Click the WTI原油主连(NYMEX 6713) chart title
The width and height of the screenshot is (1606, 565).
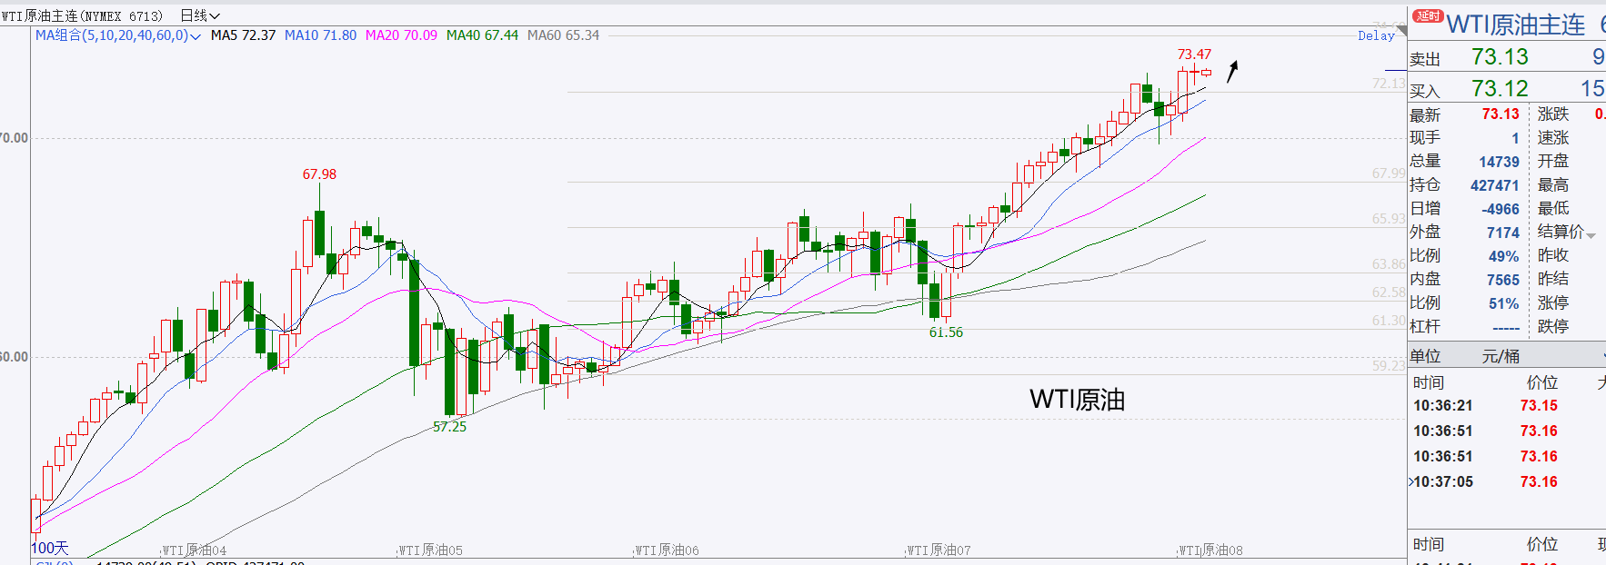83,15
